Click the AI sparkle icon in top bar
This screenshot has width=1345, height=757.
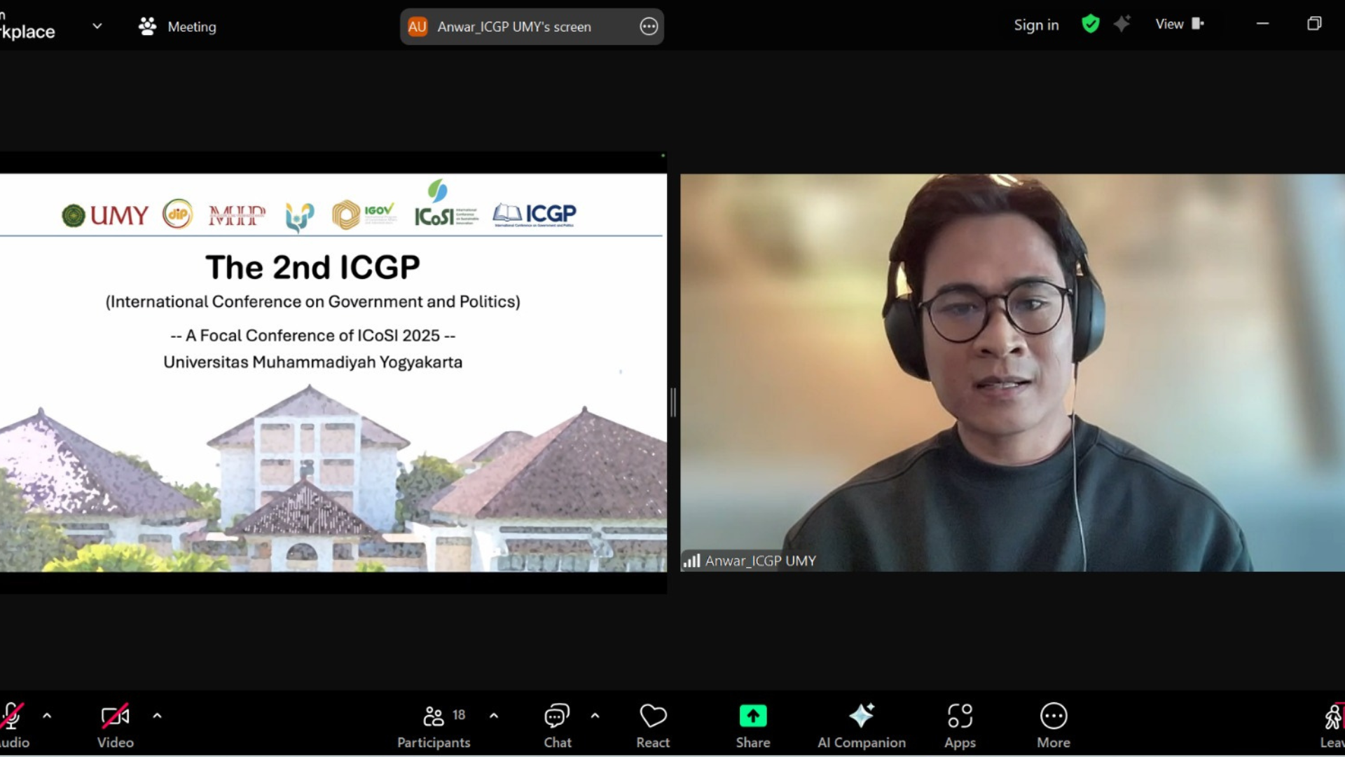(x=1122, y=24)
